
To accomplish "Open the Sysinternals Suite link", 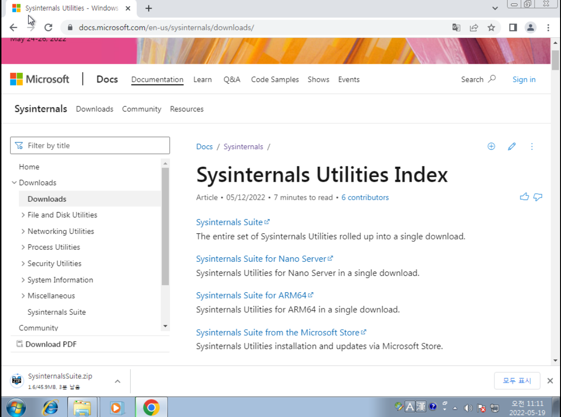I will click(x=233, y=222).
